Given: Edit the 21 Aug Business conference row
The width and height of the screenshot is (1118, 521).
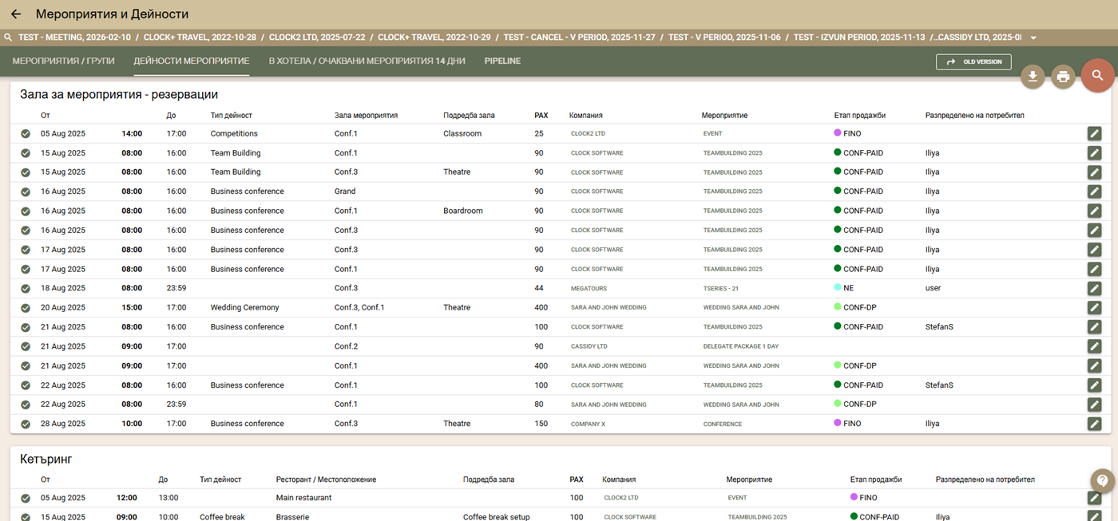Looking at the screenshot, I should (1094, 327).
